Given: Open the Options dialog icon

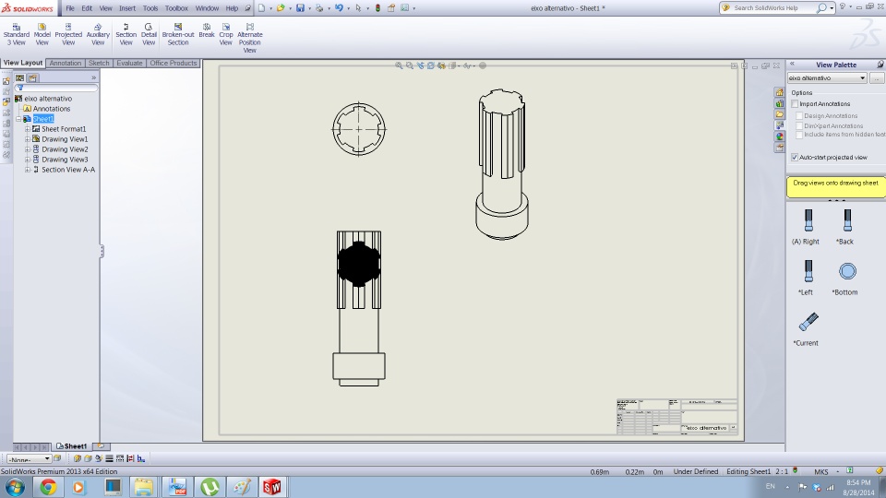Looking at the screenshot, I should [404, 8].
